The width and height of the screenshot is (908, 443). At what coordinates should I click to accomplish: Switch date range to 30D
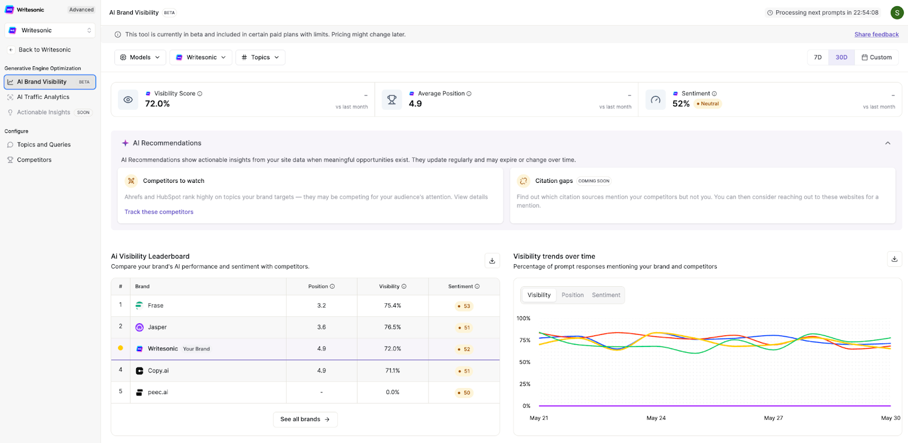(841, 57)
